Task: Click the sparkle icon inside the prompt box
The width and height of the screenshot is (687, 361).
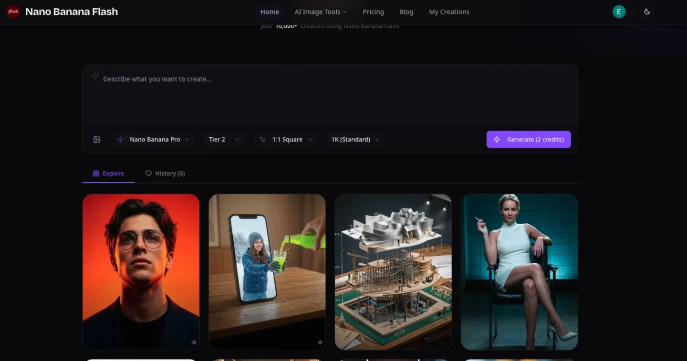Action: [95, 75]
